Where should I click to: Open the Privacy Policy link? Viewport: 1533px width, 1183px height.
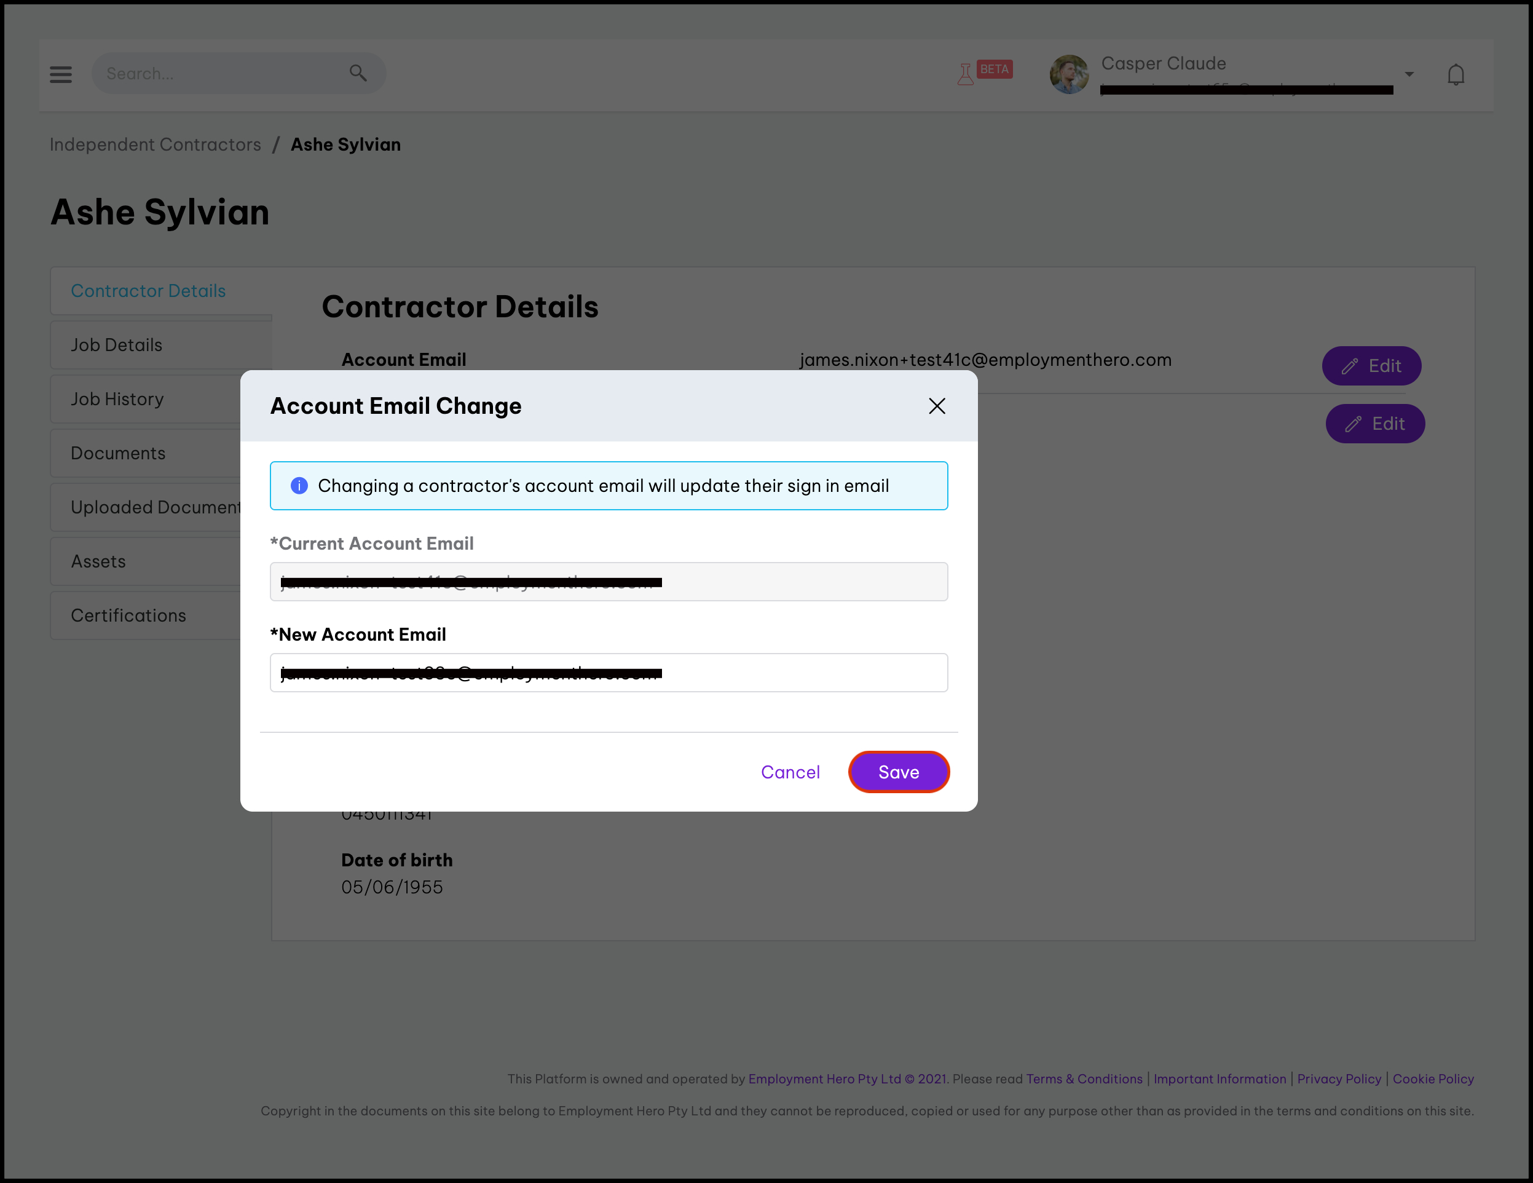tap(1338, 1078)
